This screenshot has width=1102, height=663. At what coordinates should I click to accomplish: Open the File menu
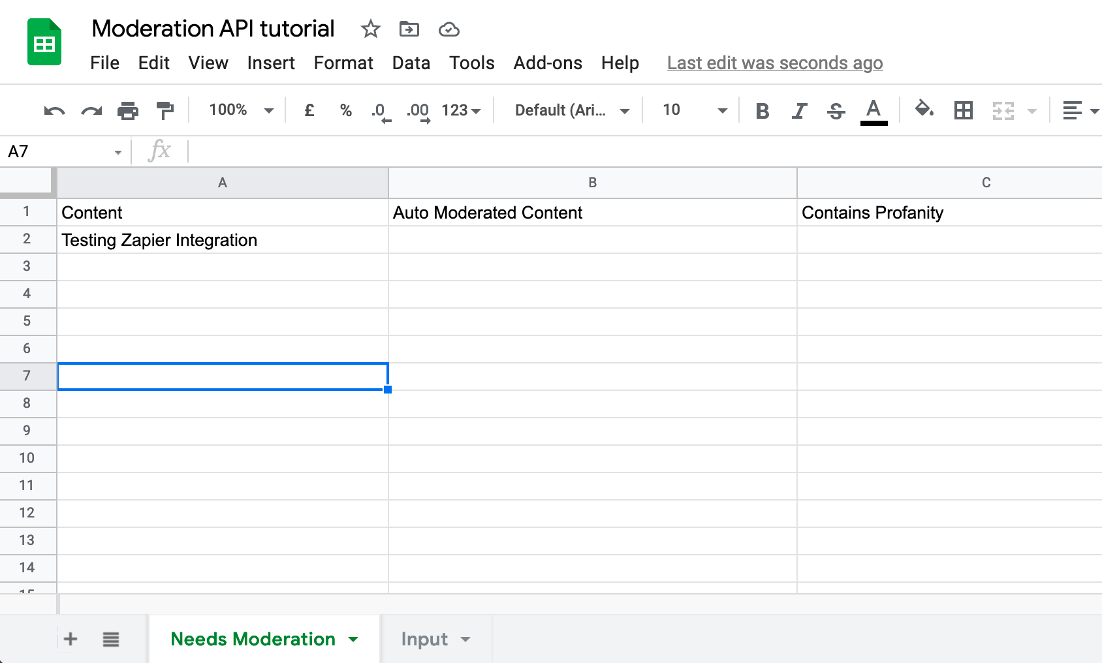[x=104, y=63]
